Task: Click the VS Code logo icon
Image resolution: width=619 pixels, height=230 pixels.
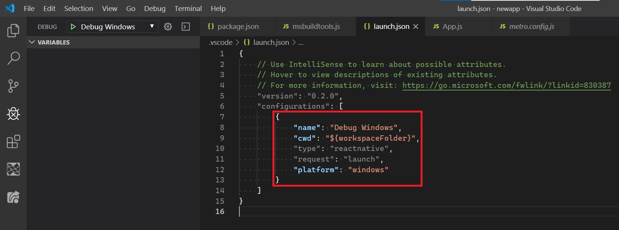Action: [x=10, y=8]
